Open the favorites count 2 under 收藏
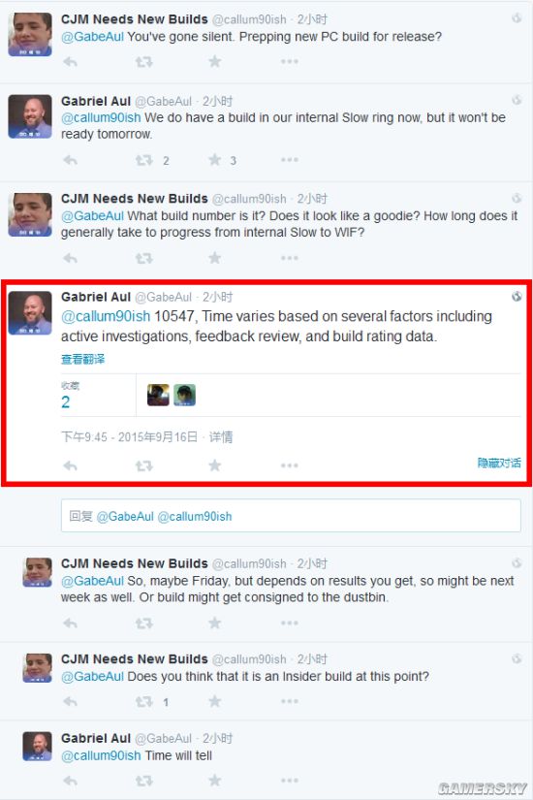This screenshot has height=800, width=533. coord(65,402)
